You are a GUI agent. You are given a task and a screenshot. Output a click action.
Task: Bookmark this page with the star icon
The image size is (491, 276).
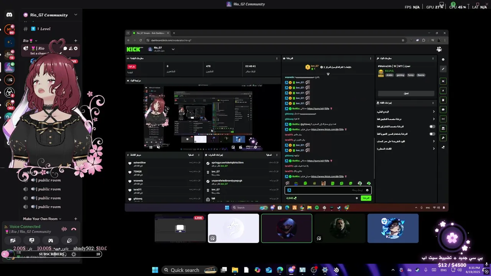(x=403, y=40)
